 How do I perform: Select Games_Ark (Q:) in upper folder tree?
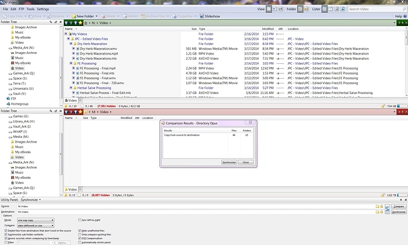24,73
